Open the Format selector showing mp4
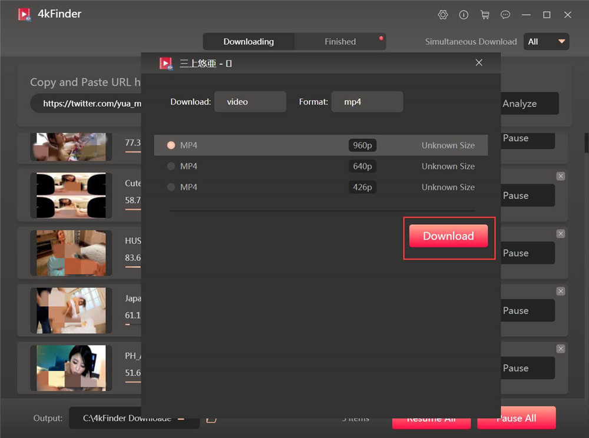The image size is (589, 438). pos(367,101)
